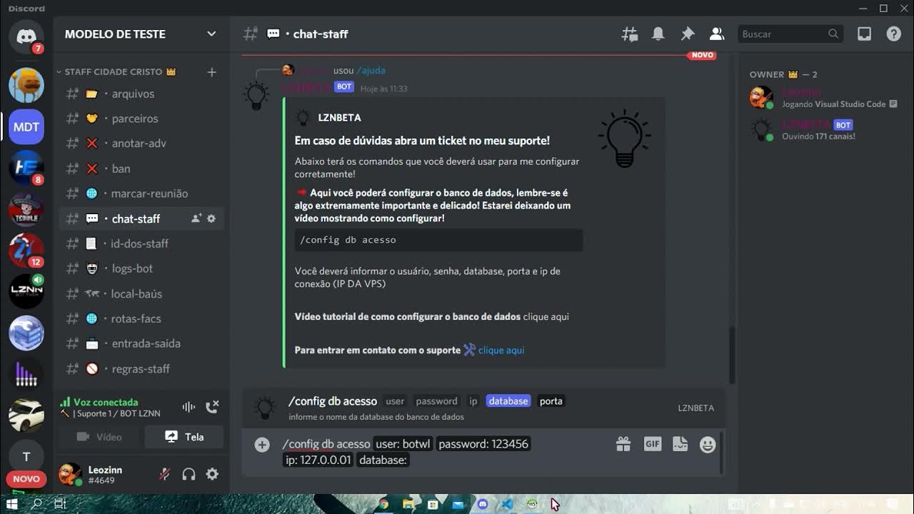Screen dimensions: 914x514
Task: Open the sticker picker
Action: pyautogui.click(x=680, y=444)
